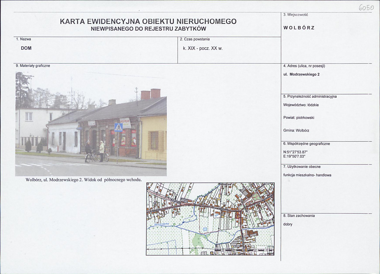Screen dimensions: 380x274
Task: Select the Stan zachowania value dobry
Action: (x=288, y=225)
